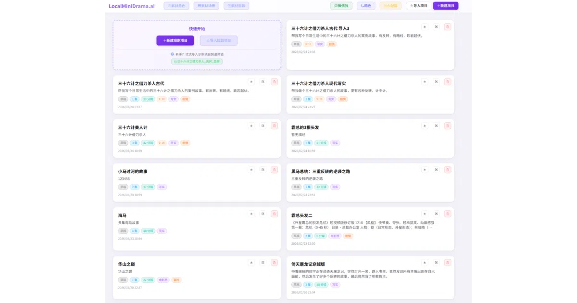Image resolution: width=577 pixels, height=303 pixels.
Task: Export the 三十六计美人计 project
Action: (x=251, y=126)
